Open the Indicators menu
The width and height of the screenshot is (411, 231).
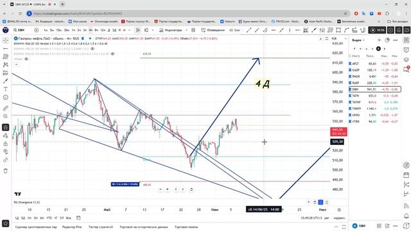170,30
